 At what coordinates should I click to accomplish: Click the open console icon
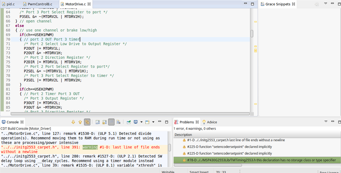pos(147,122)
